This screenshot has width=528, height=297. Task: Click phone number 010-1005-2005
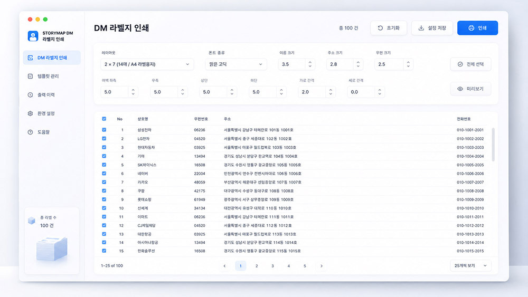coord(470,165)
